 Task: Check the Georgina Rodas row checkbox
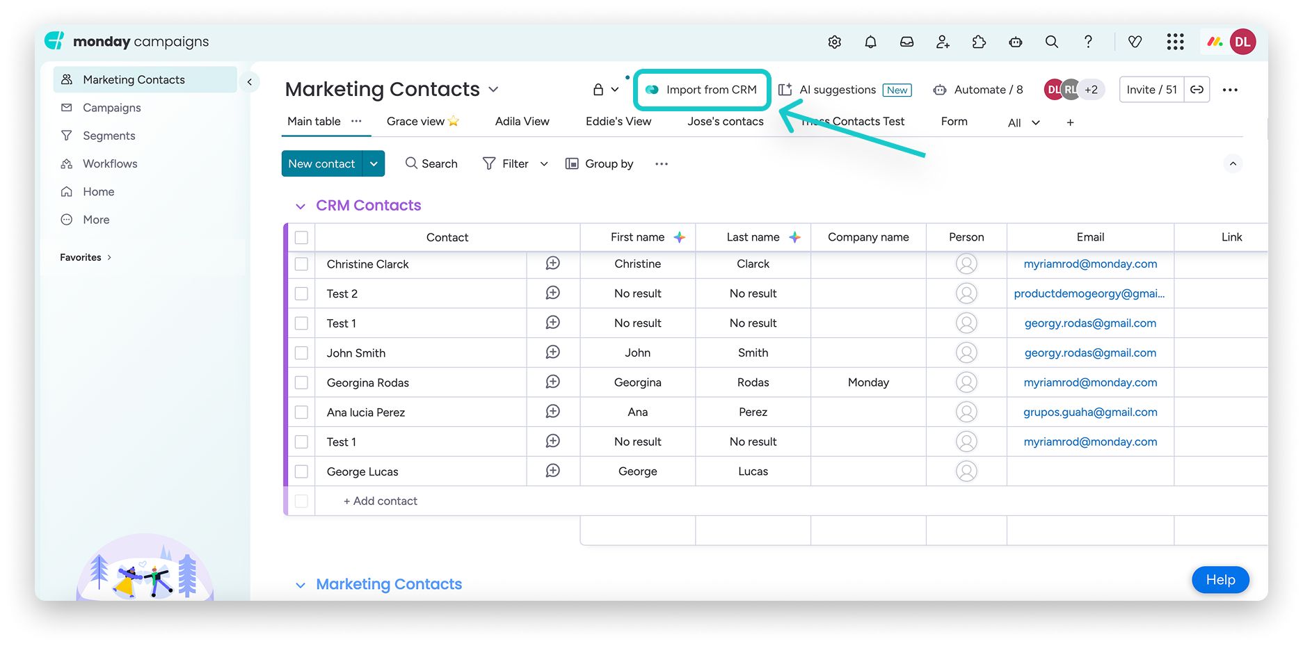click(301, 382)
